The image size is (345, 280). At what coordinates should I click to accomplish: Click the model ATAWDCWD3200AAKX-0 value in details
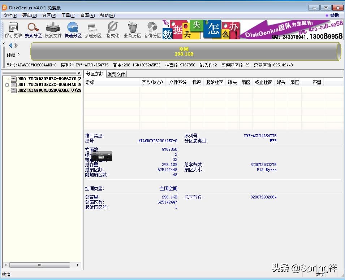tap(158, 141)
